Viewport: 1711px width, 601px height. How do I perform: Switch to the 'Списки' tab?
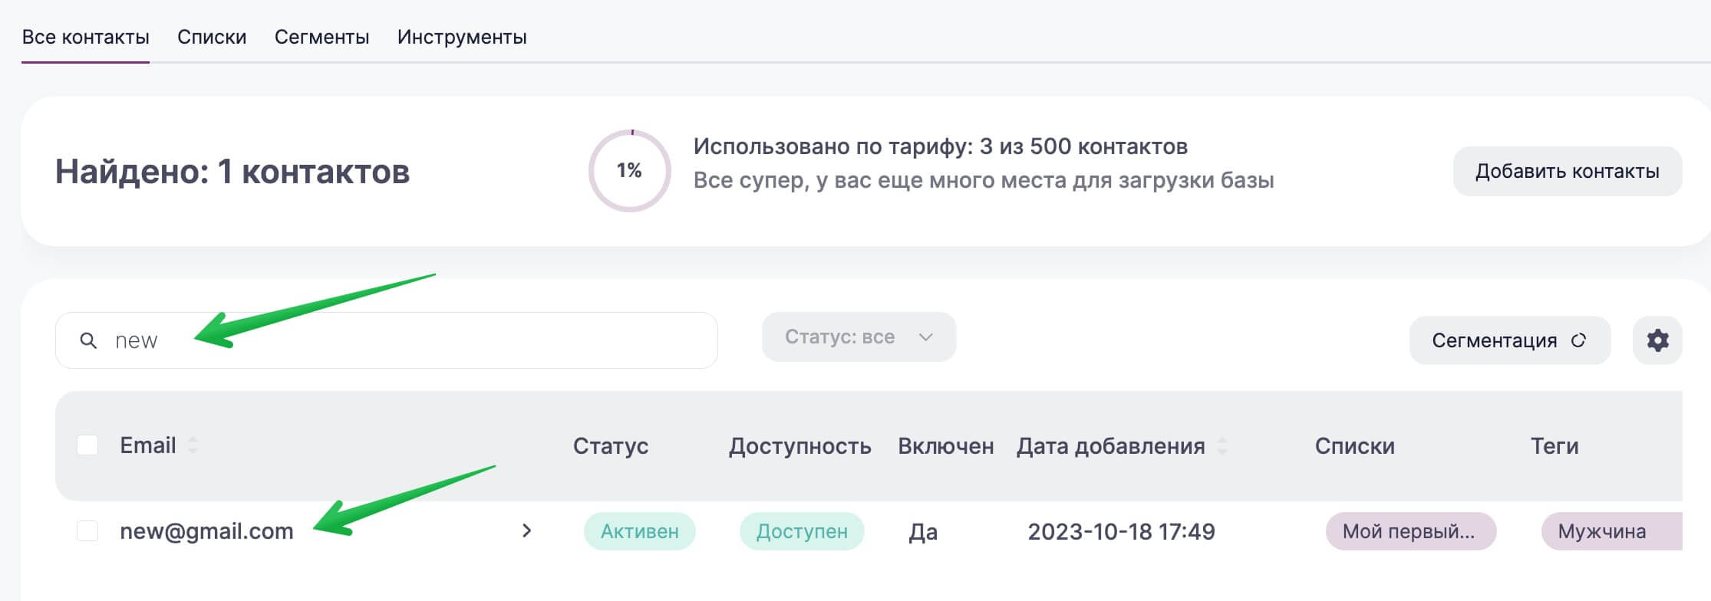(x=212, y=37)
